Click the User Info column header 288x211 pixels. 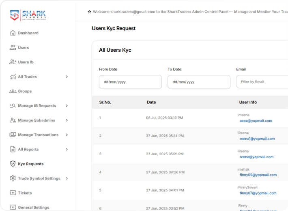(248, 102)
